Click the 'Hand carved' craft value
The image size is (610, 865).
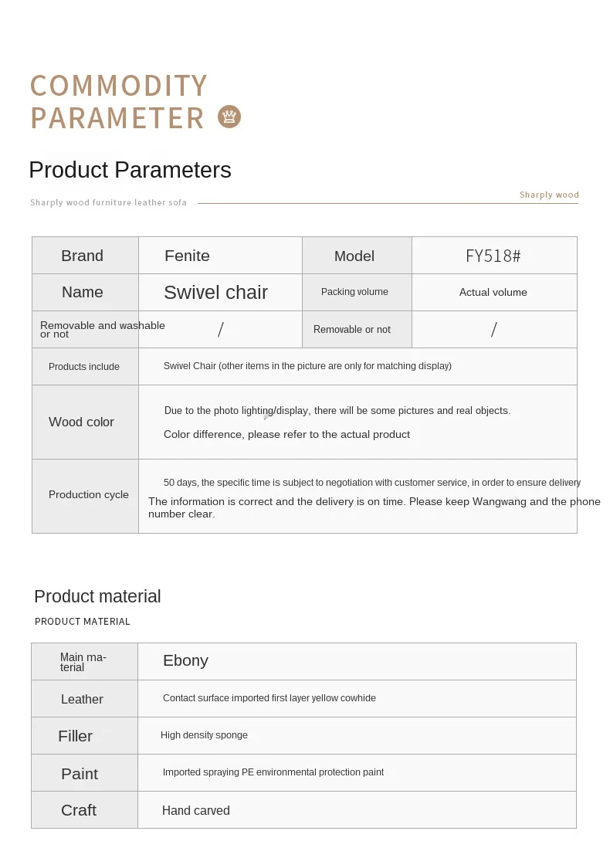196,810
